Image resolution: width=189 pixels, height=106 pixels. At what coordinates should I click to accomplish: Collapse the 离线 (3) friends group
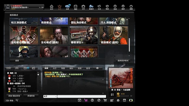tap(8, 73)
